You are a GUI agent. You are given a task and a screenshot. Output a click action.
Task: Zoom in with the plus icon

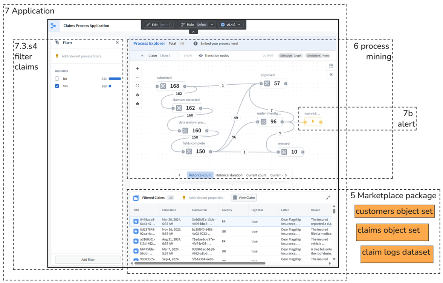point(137,68)
